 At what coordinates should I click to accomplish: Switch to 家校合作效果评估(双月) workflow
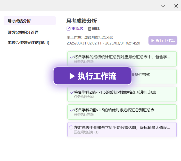click(x=28, y=43)
